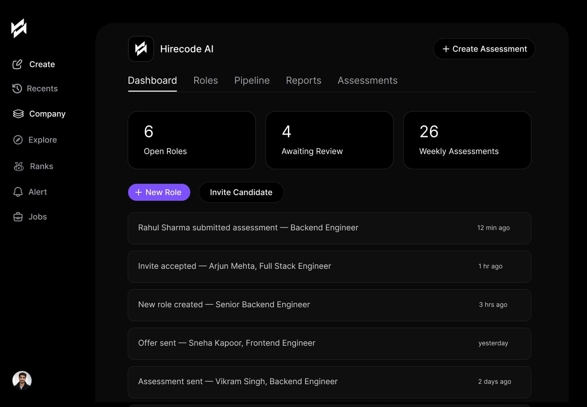
Task: Click the Ranks medal icon
Action: 19,166
